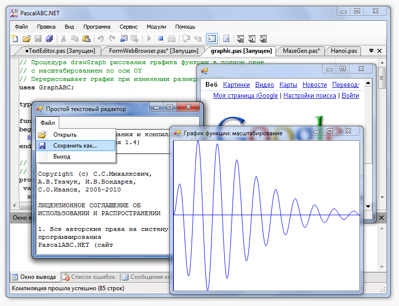The width and height of the screenshot is (399, 306).
Task: Click the Open file folder icon
Action: [x=27, y=38]
